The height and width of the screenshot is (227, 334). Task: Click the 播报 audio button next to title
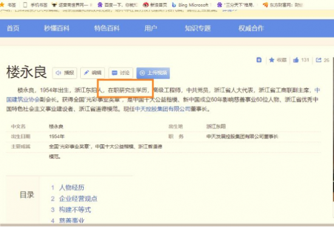(64, 73)
